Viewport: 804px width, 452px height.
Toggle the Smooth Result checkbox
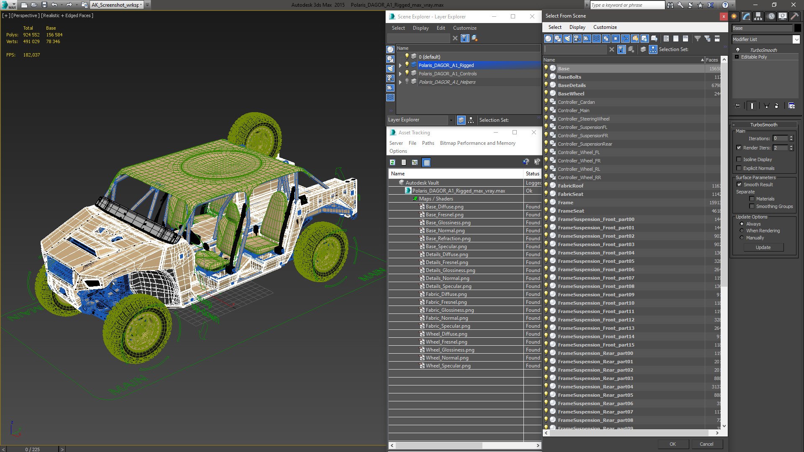[x=739, y=185]
